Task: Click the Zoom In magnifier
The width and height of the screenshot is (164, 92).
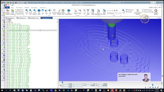Action: point(27,12)
